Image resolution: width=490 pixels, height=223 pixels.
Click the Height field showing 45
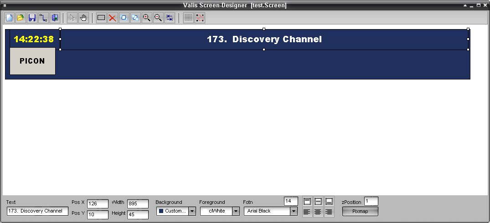[138, 214]
